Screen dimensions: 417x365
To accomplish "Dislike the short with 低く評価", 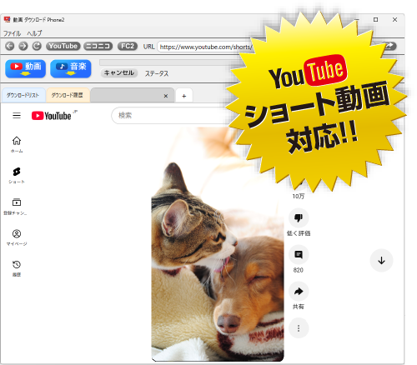I will [x=299, y=218].
